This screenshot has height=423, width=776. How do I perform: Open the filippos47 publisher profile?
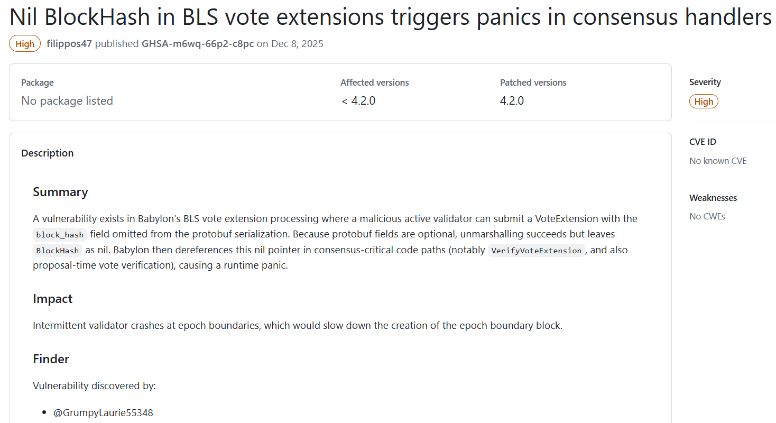click(69, 44)
